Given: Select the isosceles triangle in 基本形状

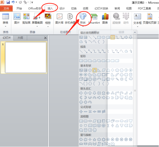Looking at the screenshot, I should pos(95,70).
